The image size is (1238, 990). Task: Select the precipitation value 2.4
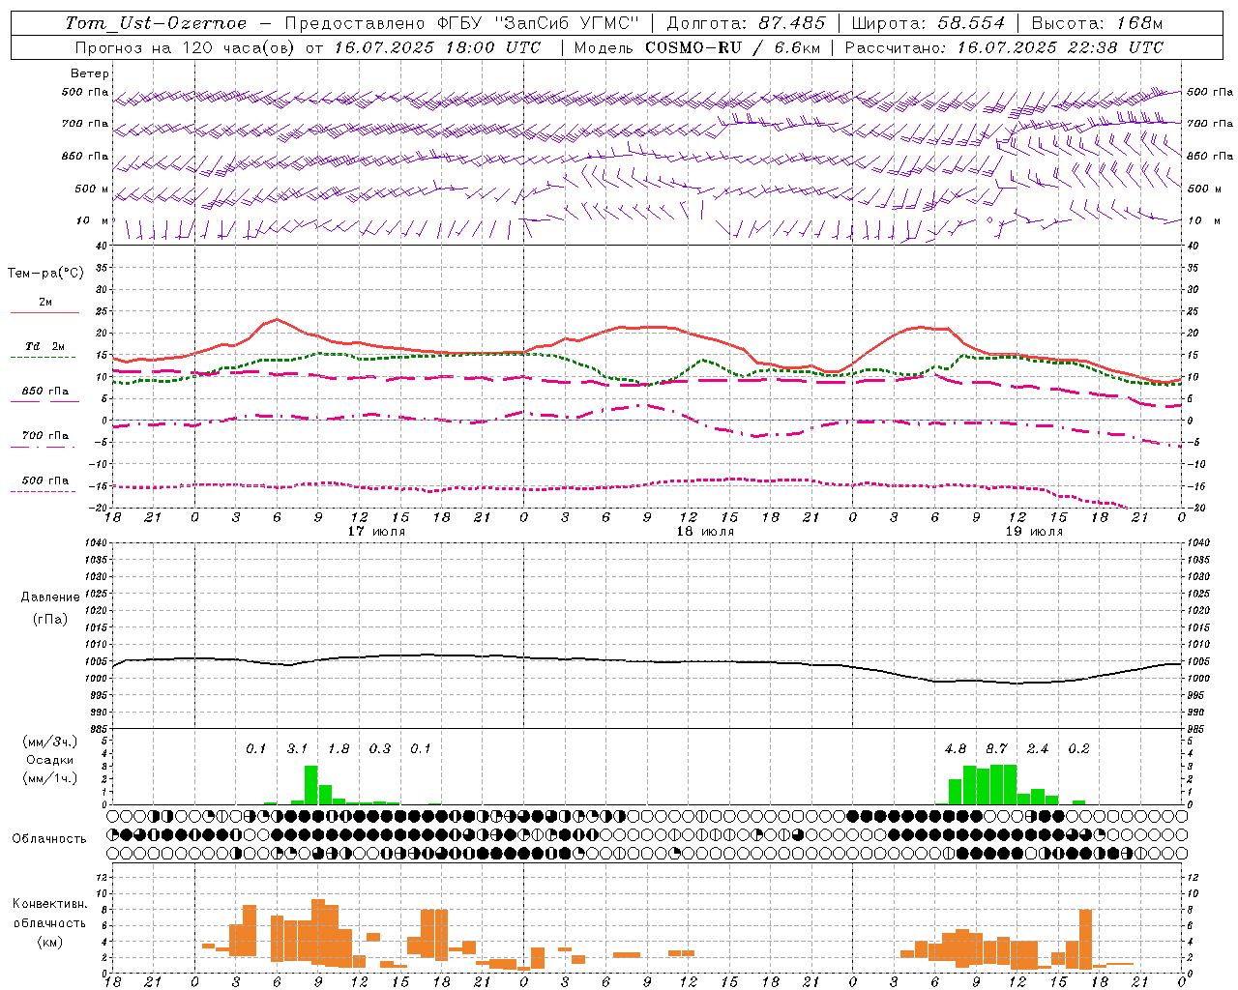click(1038, 748)
